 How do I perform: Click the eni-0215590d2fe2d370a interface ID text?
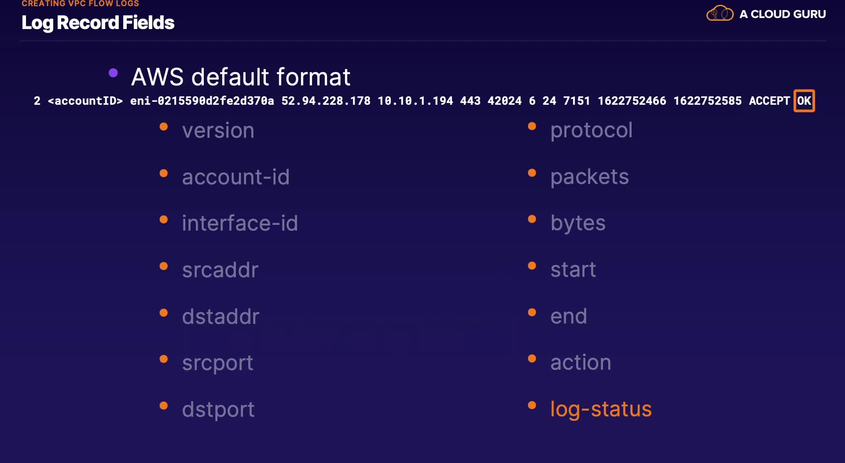point(202,101)
